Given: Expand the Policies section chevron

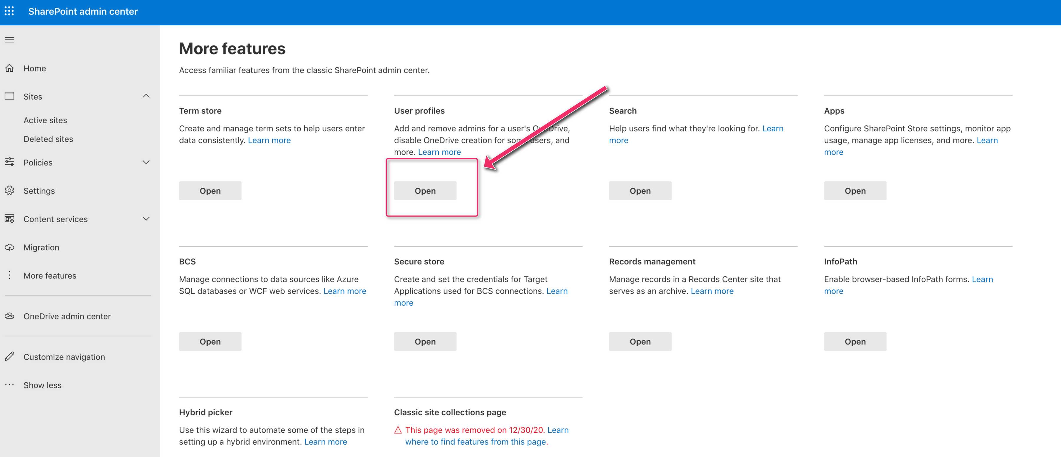Looking at the screenshot, I should point(146,162).
